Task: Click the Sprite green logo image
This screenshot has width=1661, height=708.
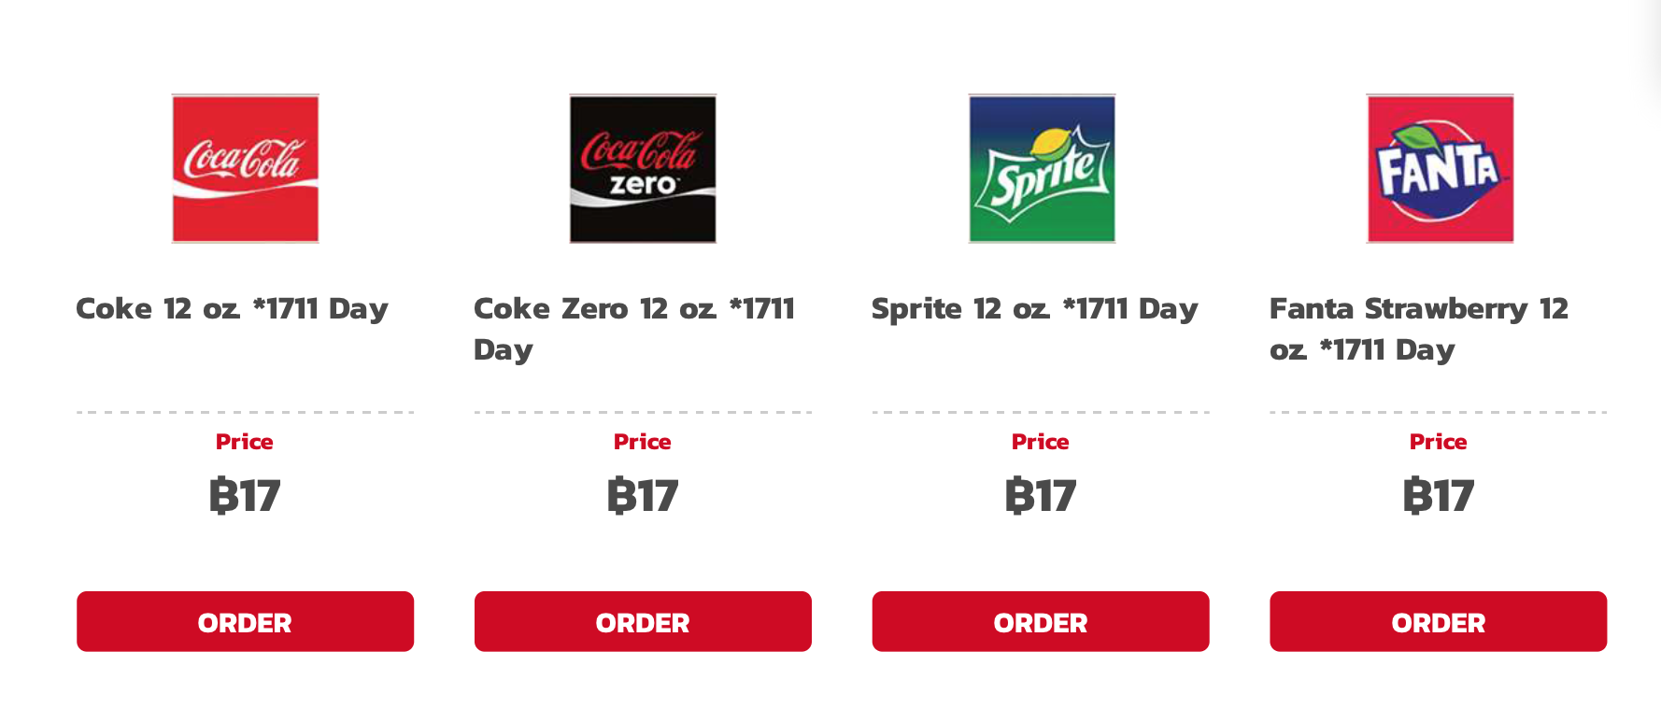Action: coord(1042,168)
